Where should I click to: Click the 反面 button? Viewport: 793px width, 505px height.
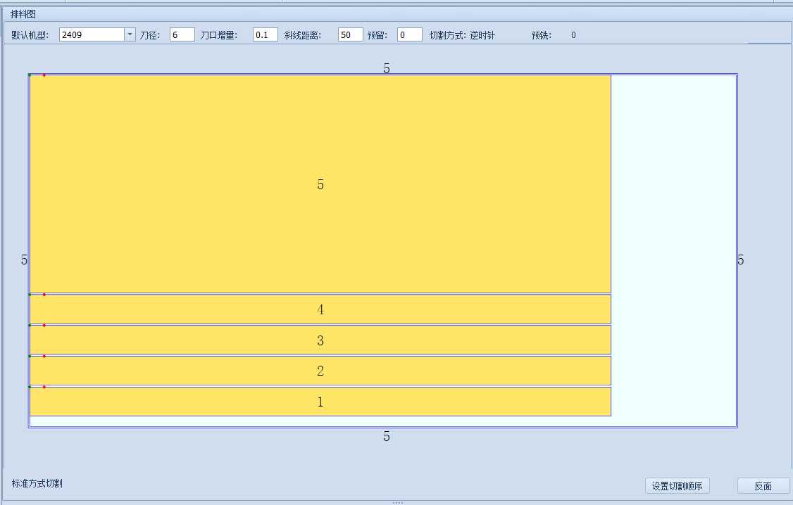coord(763,486)
